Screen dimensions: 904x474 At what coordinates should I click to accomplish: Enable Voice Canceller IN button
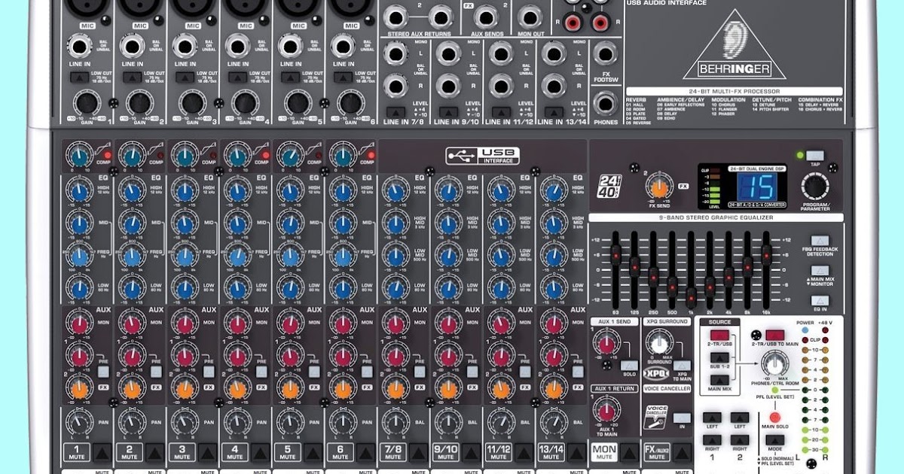[681, 418]
